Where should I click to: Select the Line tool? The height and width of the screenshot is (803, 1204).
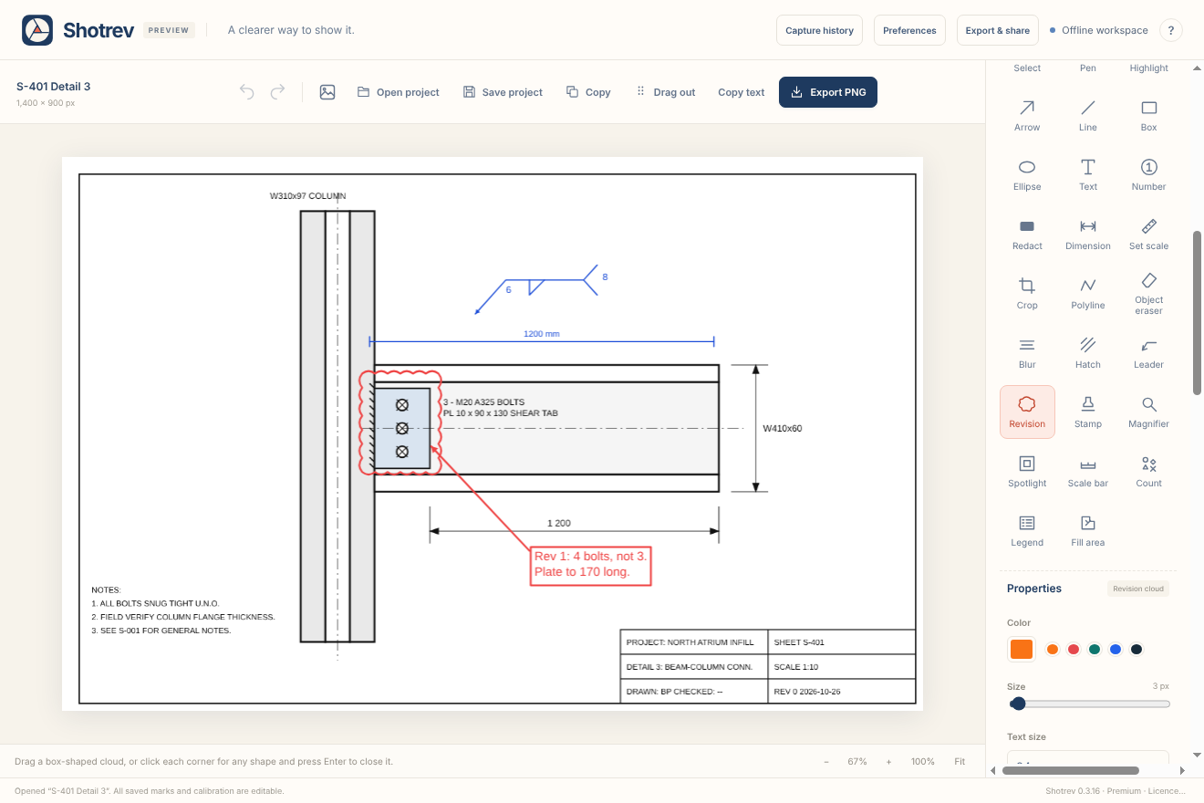tap(1088, 115)
